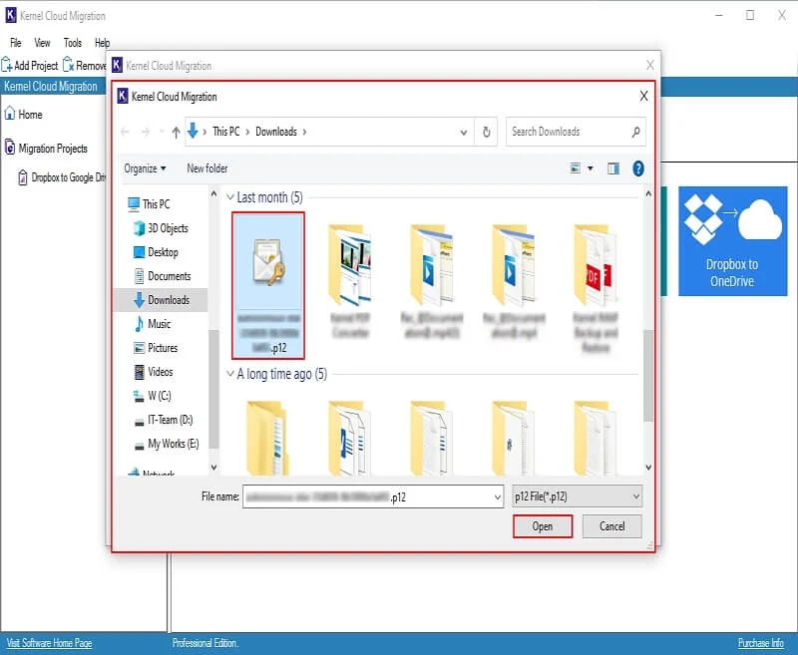Refresh the Downloads folder listing
The image size is (798, 655).
click(x=486, y=133)
